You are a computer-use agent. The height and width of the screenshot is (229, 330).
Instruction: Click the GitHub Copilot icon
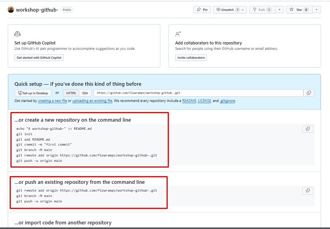tap(17, 34)
